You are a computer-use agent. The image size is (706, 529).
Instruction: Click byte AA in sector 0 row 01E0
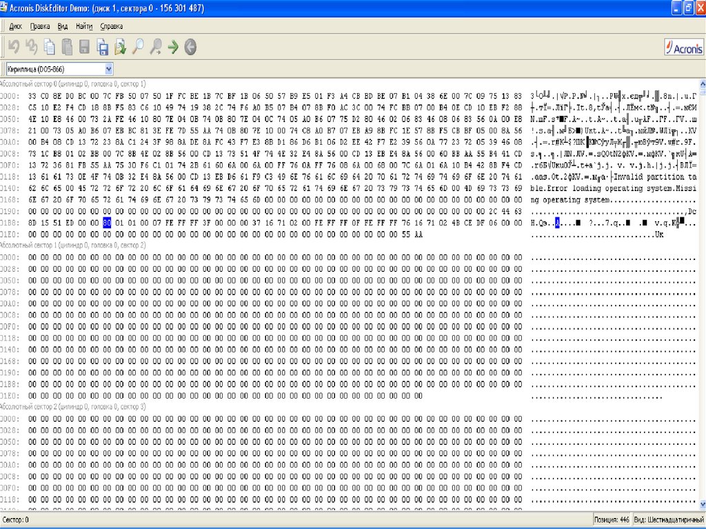point(418,234)
